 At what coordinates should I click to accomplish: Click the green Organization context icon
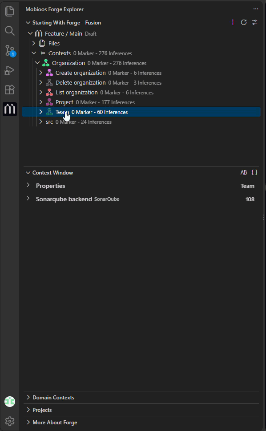coord(46,63)
